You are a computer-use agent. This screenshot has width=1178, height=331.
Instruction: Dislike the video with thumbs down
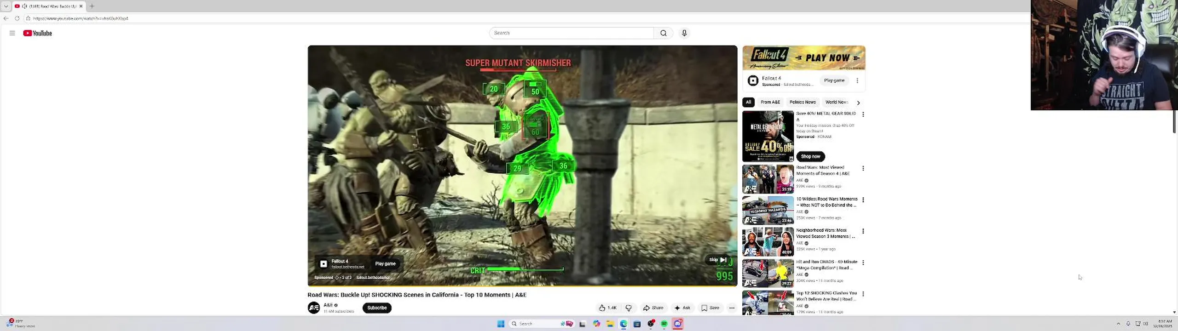pyautogui.click(x=629, y=308)
